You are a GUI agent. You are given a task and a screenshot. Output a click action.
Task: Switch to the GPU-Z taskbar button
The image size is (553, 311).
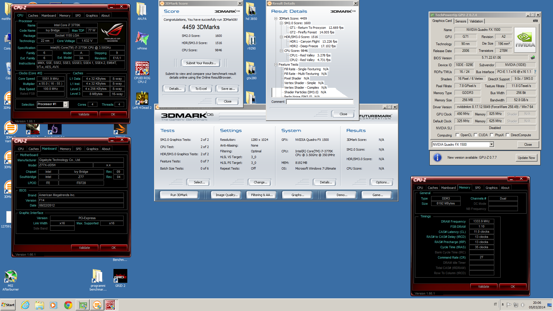[x=83, y=305]
